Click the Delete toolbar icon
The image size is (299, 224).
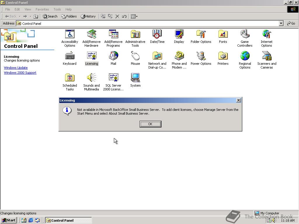pyautogui.click(x=117, y=16)
